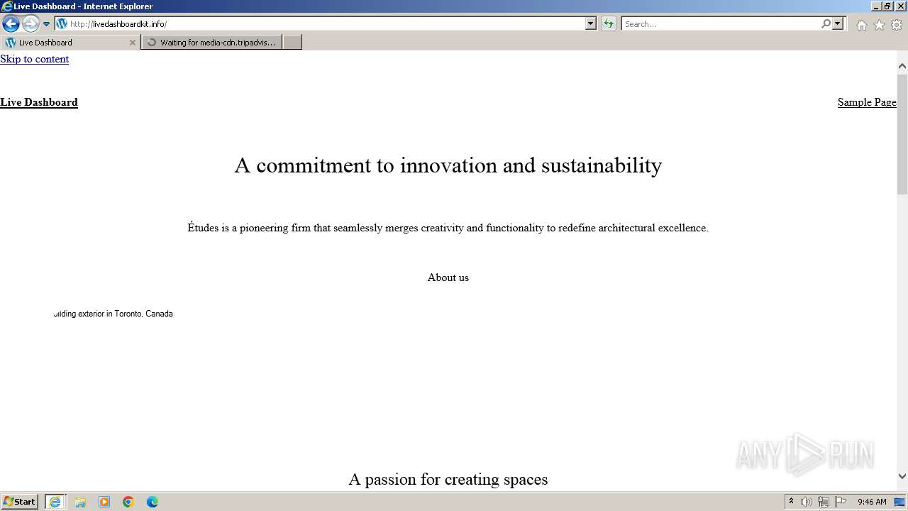Image resolution: width=908 pixels, height=511 pixels.
Task: Click the WordPress site icon in address bar
Action: pyautogui.click(x=62, y=23)
